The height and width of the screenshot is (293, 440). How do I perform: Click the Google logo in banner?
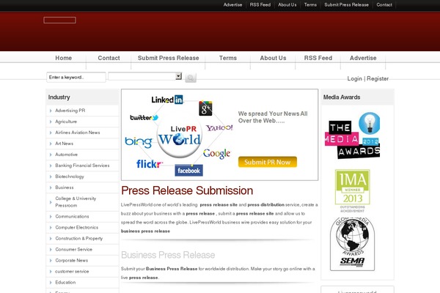[x=216, y=153]
